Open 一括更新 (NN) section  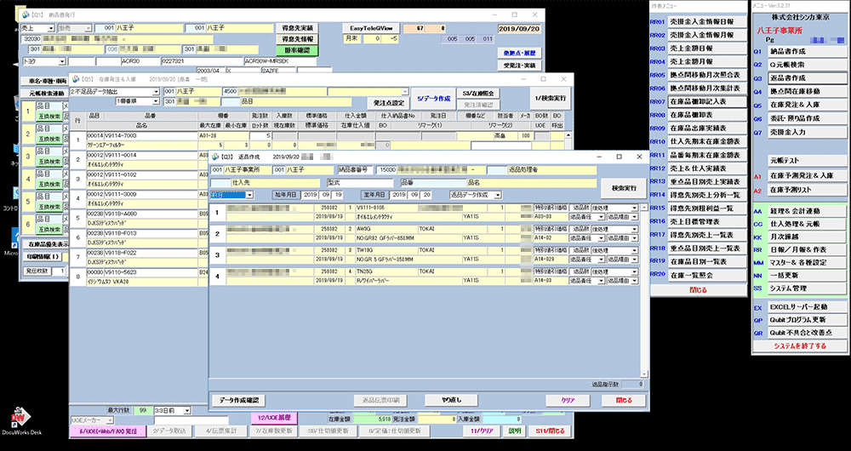(x=807, y=275)
